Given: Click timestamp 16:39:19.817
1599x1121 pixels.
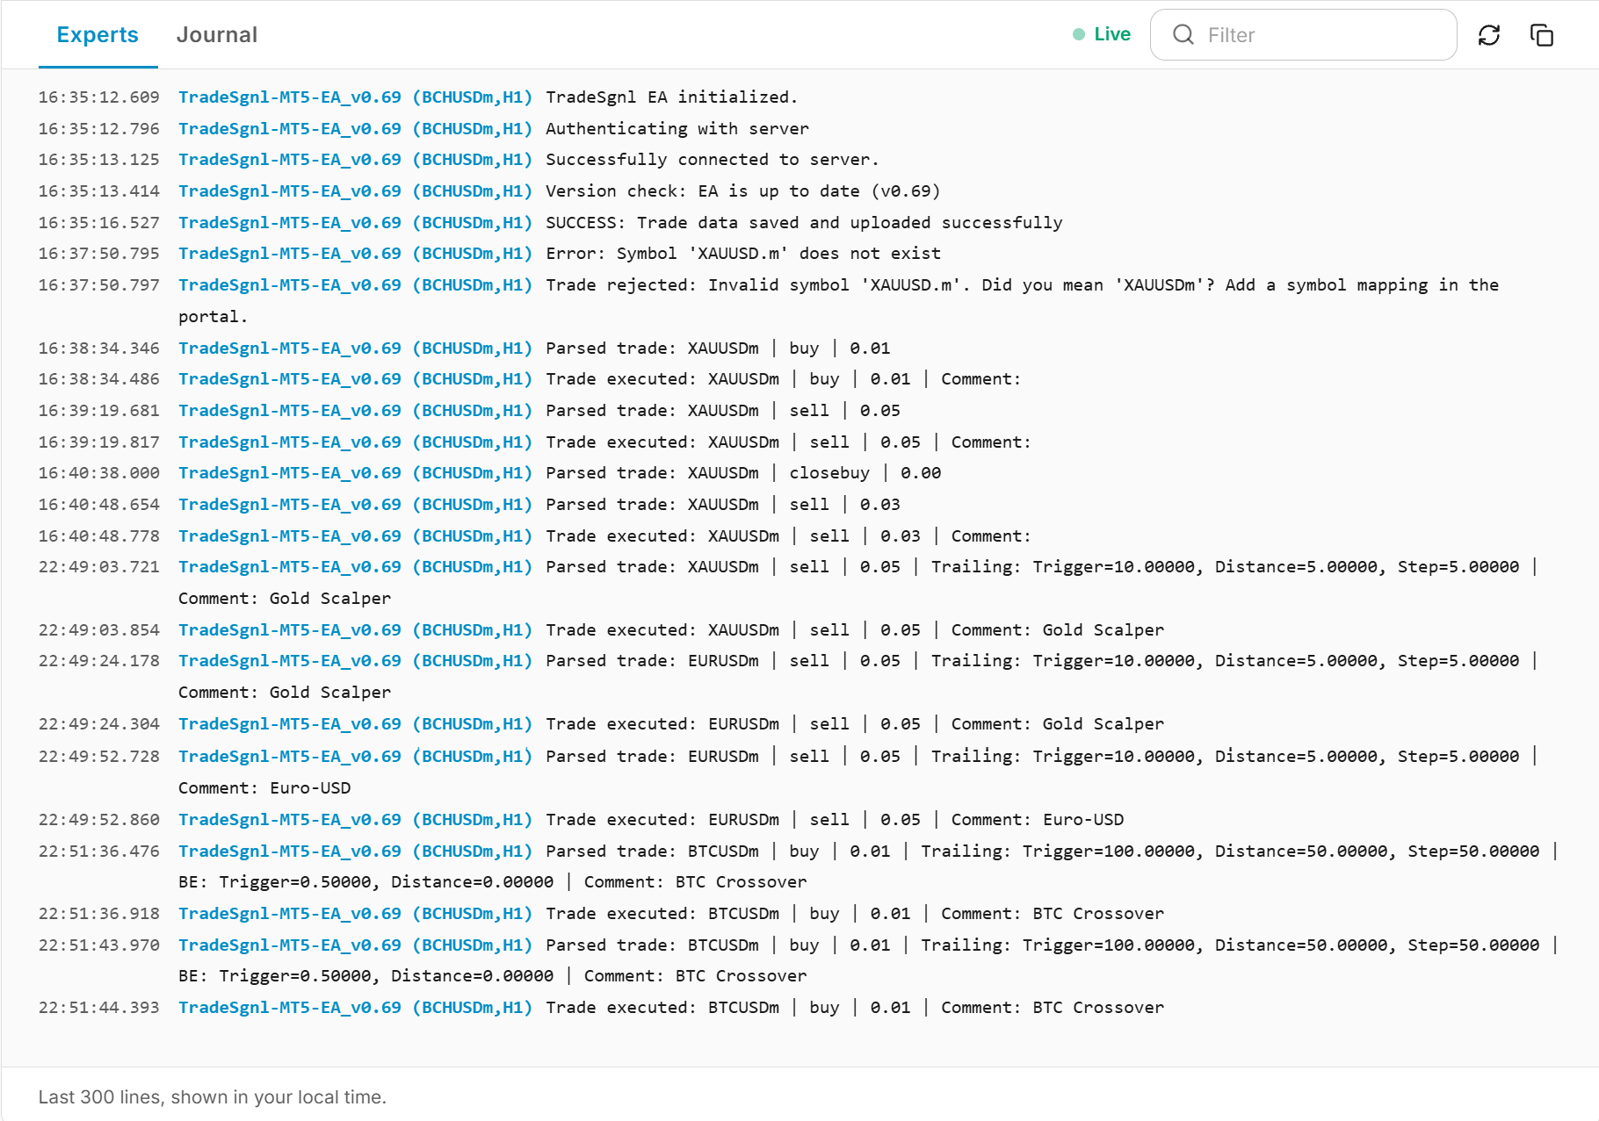Looking at the screenshot, I should point(99,442).
